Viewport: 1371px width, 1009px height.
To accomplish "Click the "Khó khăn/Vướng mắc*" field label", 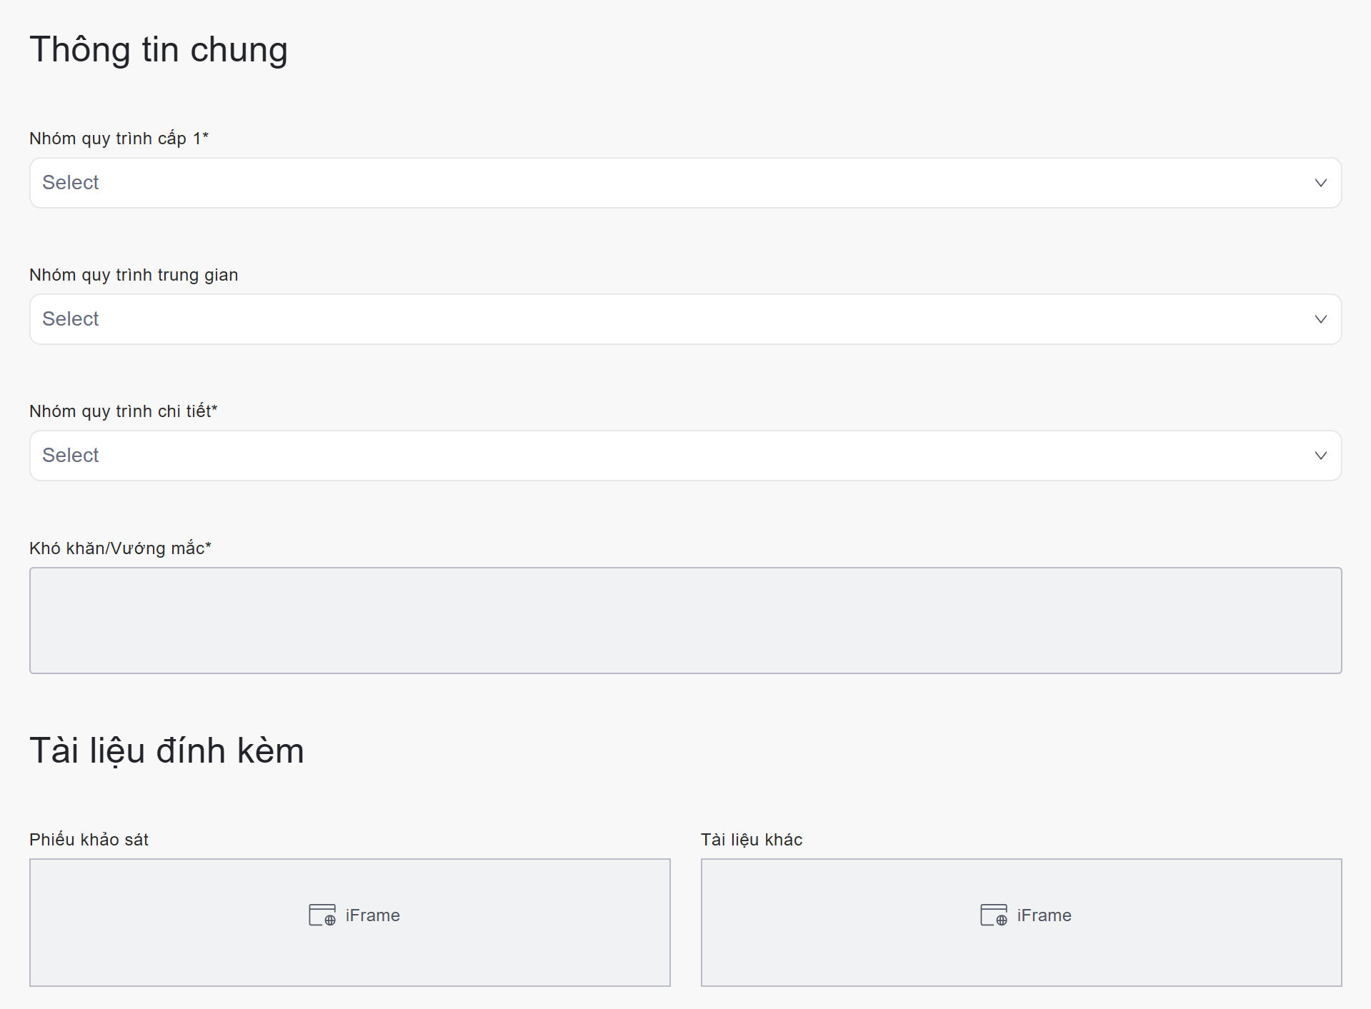I will (120, 548).
